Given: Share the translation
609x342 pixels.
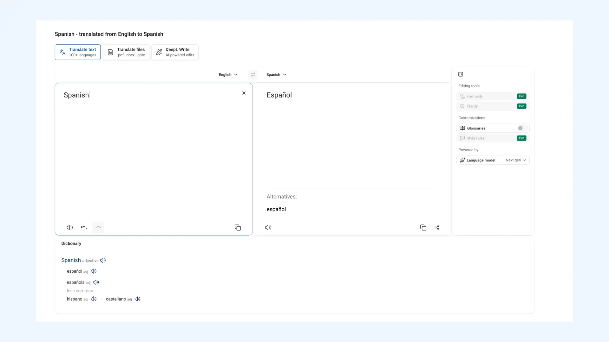Looking at the screenshot, I should point(437,227).
